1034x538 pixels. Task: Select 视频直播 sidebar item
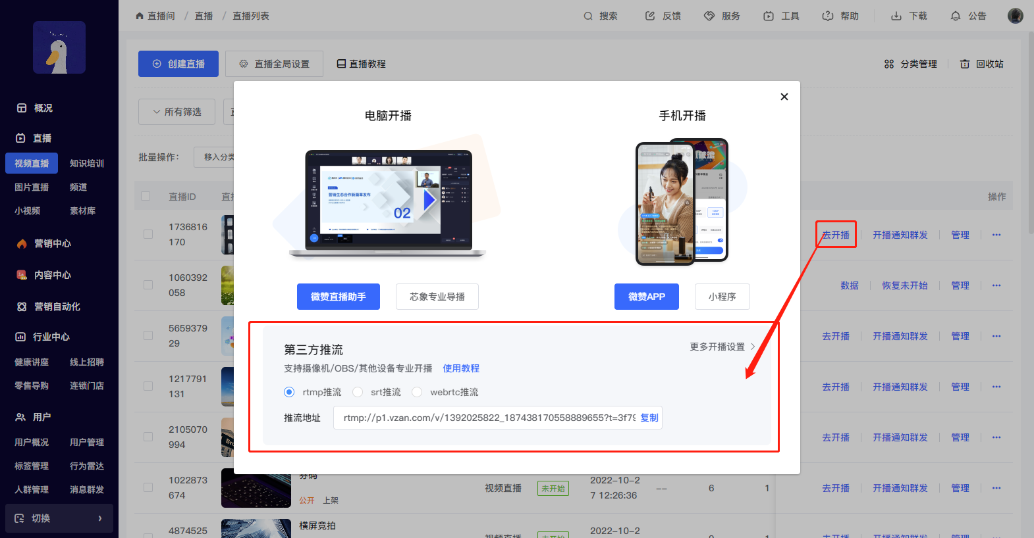click(x=32, y=163)
